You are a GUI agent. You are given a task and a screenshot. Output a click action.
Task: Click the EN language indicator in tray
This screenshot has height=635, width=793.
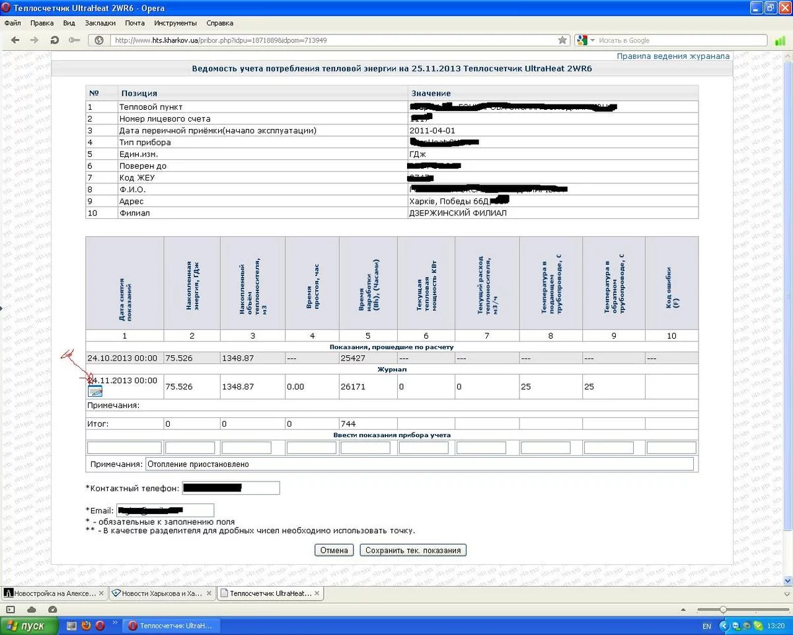click(706, 626)
